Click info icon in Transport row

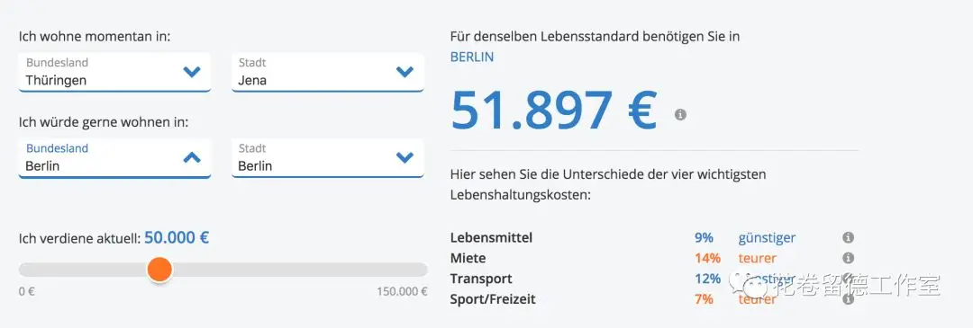[849, 279]
